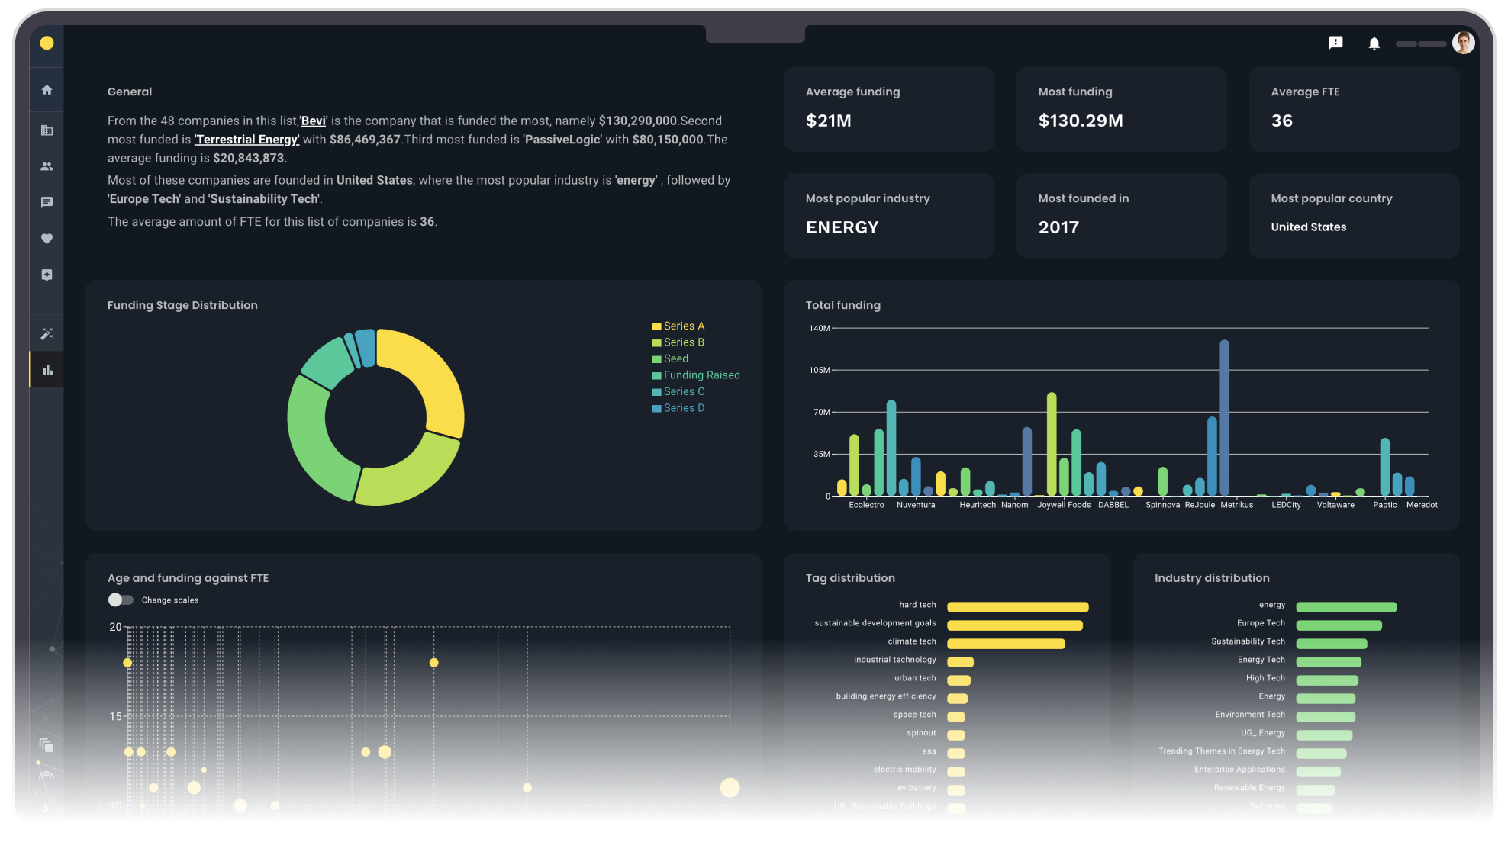Image resolution: width=1511 pixels, height=868 pixels.
Task: Open the chat message icon in sidebar
Action: [x=47, y=202]
